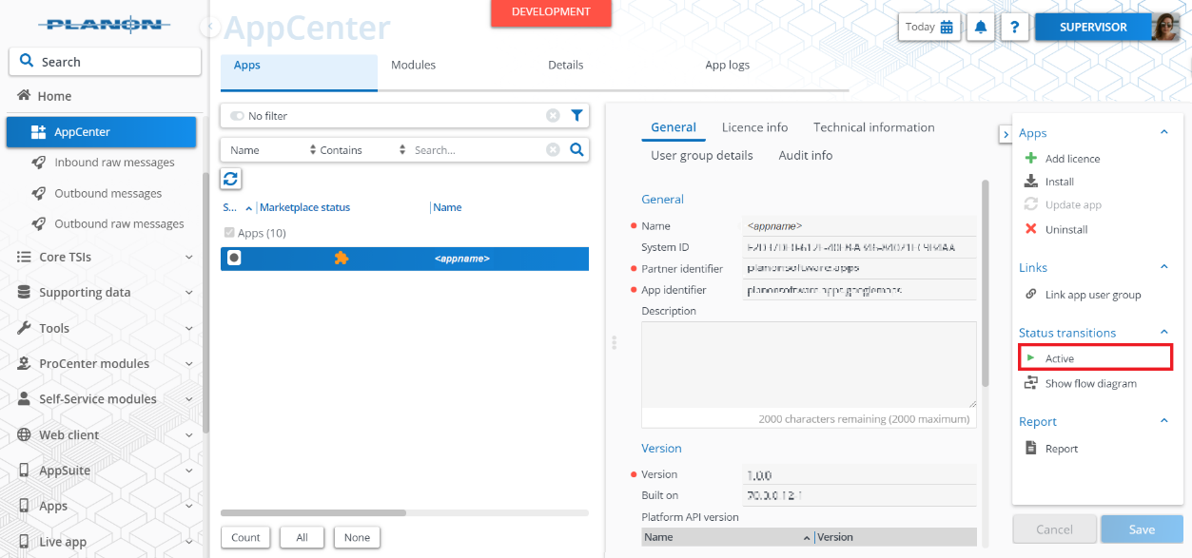Image resolution: width=1192 pixels, height=558 pixels.
Task: Open the General detail tab
Action: (674, 127)
